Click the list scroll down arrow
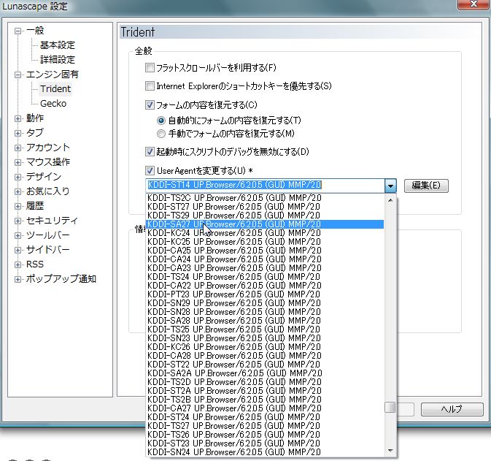 click(390, 451)
